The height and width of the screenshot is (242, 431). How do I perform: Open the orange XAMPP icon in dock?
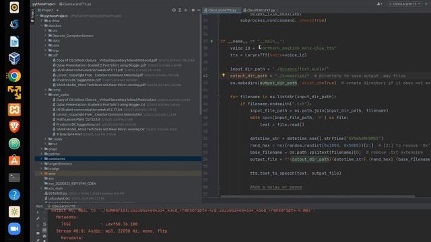[x=14, y=110]
